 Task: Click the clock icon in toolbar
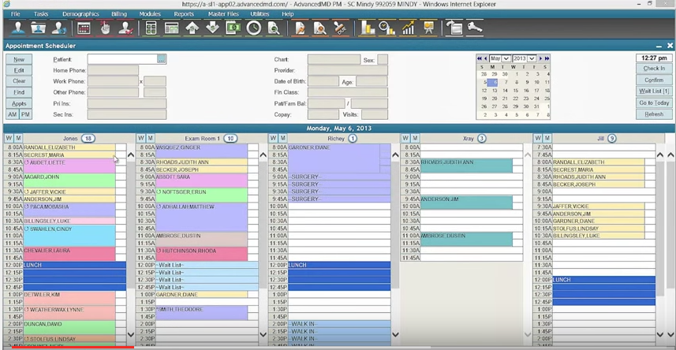click(253, 28)
